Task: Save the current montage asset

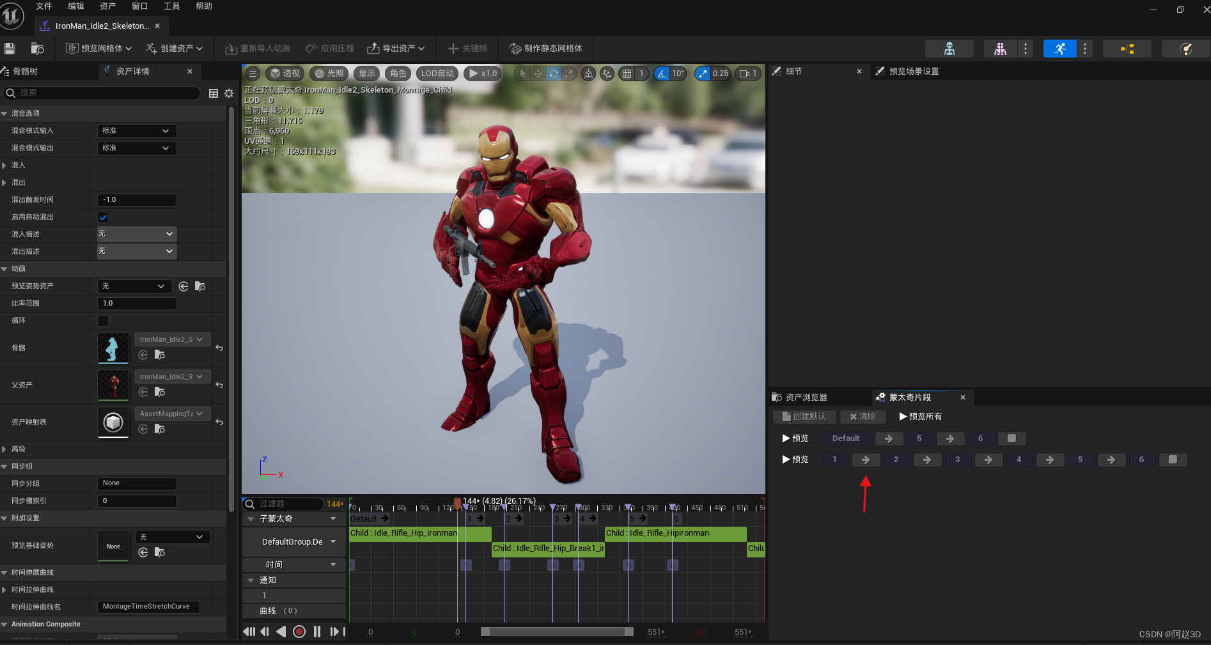Action: click(x=10, y=49)
